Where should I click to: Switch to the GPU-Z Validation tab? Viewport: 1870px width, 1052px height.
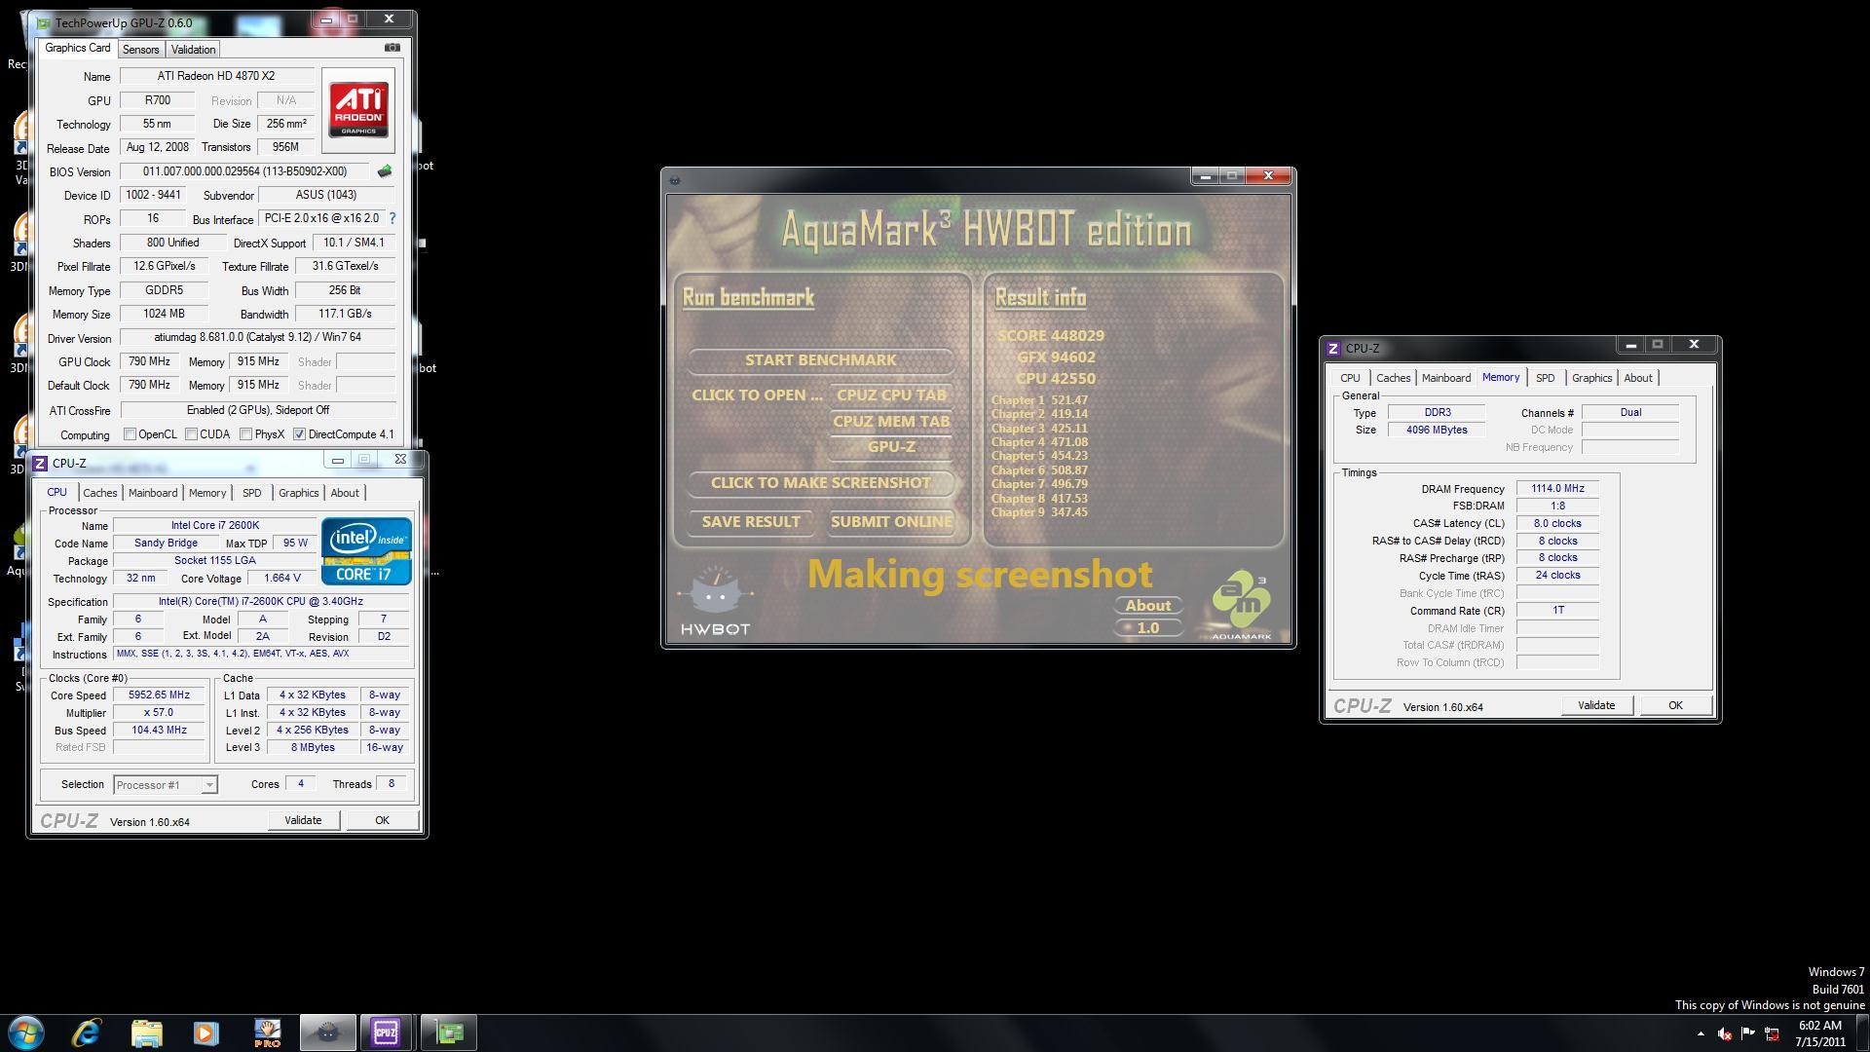click(193, 50)
